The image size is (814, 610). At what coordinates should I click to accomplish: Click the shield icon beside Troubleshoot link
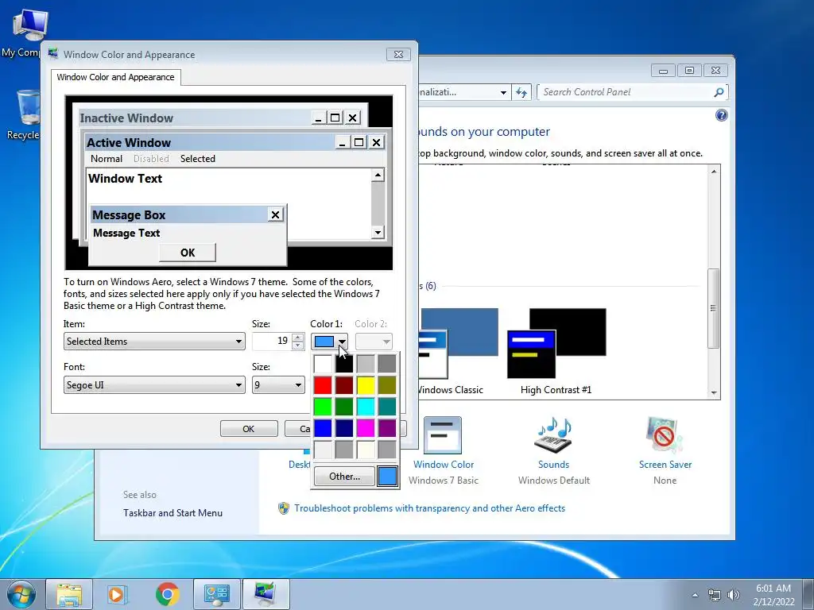coord(284,508)
